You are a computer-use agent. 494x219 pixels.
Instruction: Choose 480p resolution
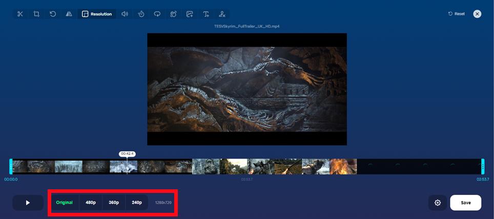point(91,203)
